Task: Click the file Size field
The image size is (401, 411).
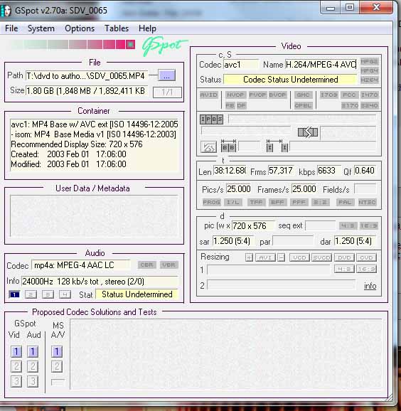Action: pyautogui.click(x=87, y=91)
